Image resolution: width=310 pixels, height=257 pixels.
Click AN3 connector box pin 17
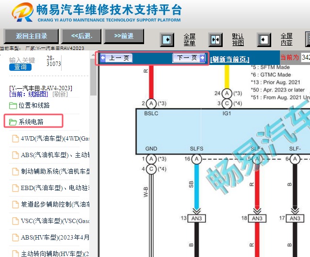click(x=295, y=219)
